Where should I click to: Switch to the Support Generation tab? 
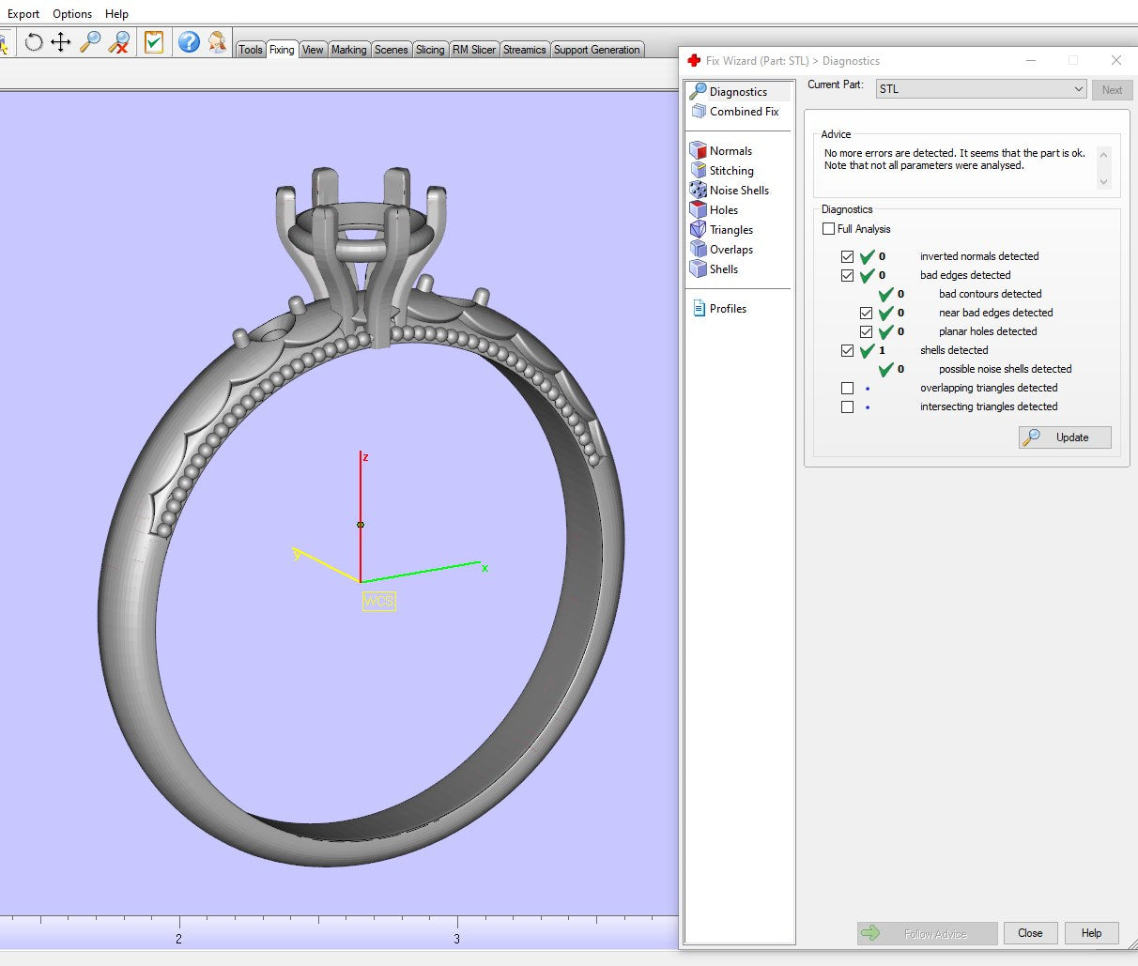pos(596,50)
